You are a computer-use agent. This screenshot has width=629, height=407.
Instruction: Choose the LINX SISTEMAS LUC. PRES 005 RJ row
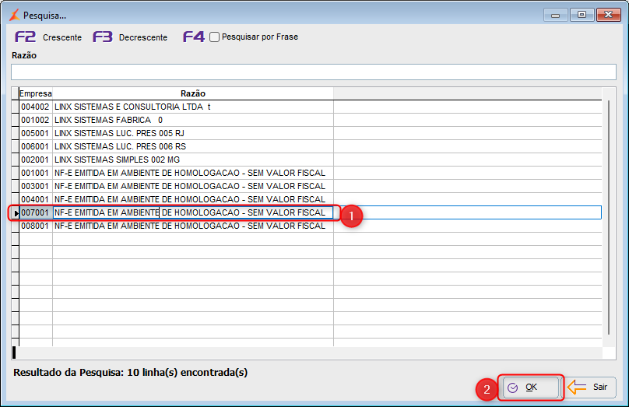point(311,133)
